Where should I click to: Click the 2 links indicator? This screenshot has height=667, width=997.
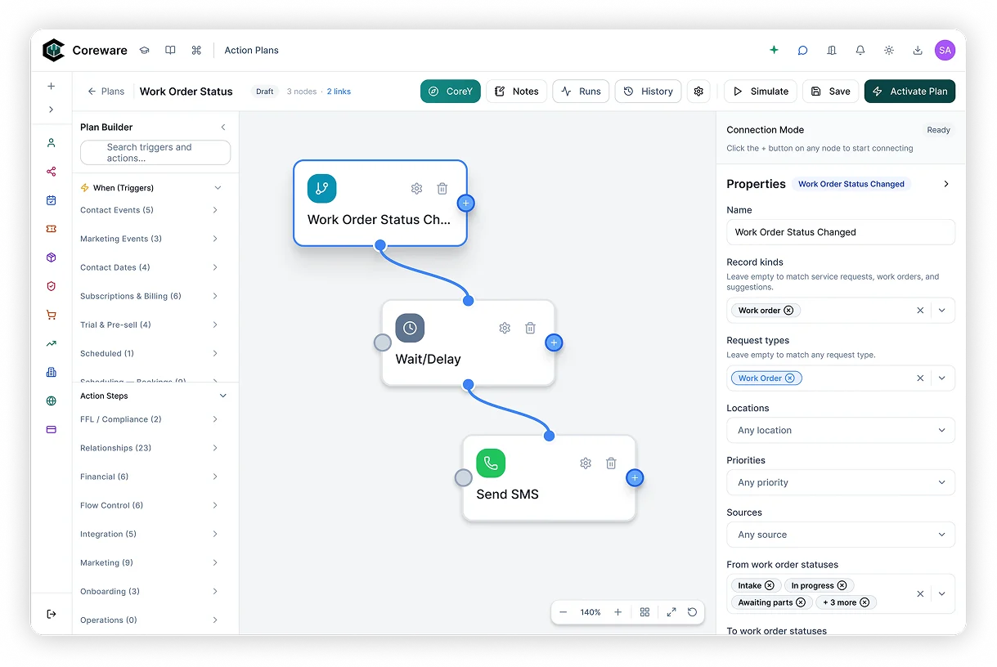tap(339, 92)
